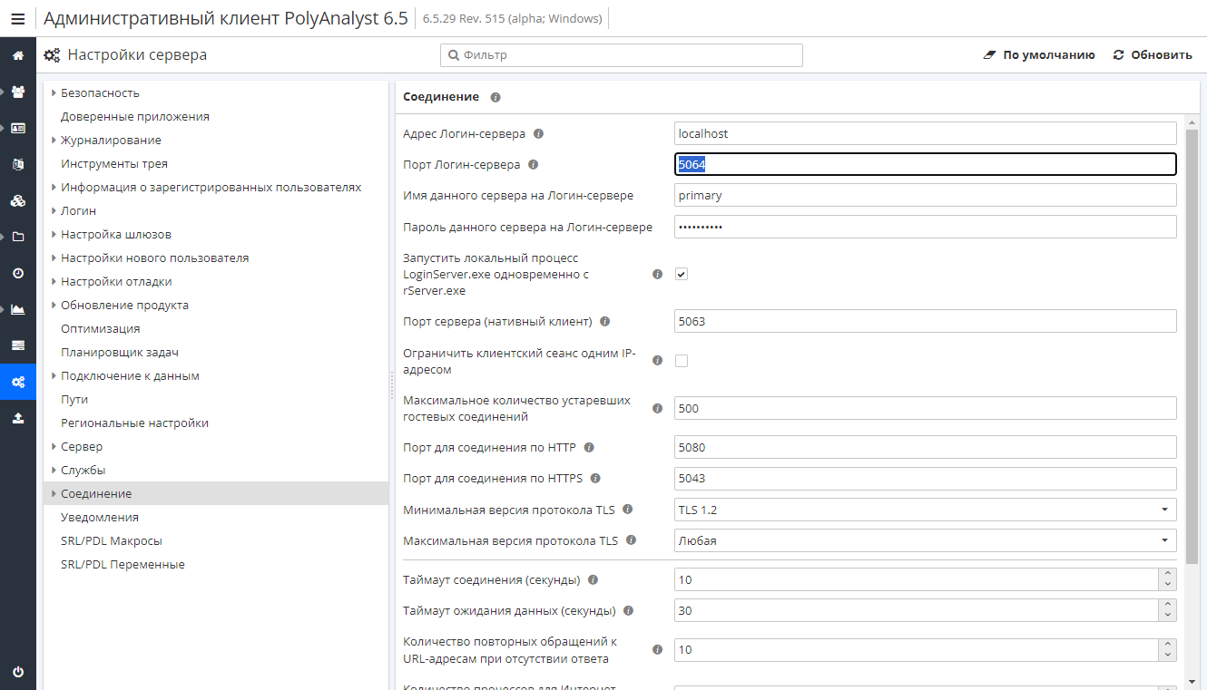The width and height of the screenshot is (1207, 690).
Task: Expand the Логин tree node
Action: pyautogui.click(x=54, y=210)
